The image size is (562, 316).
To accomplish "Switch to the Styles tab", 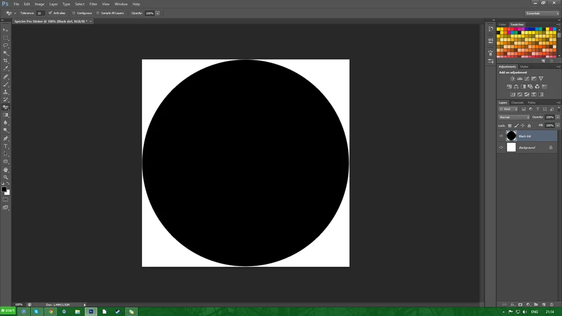I will (524, 66).
